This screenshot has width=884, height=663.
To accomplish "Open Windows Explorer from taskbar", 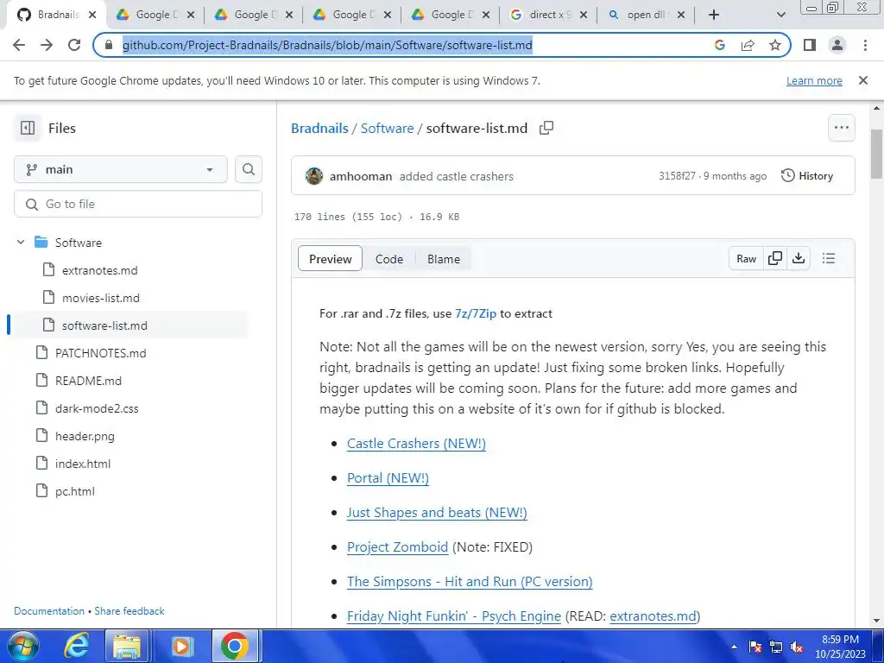I will click(127, 646).
